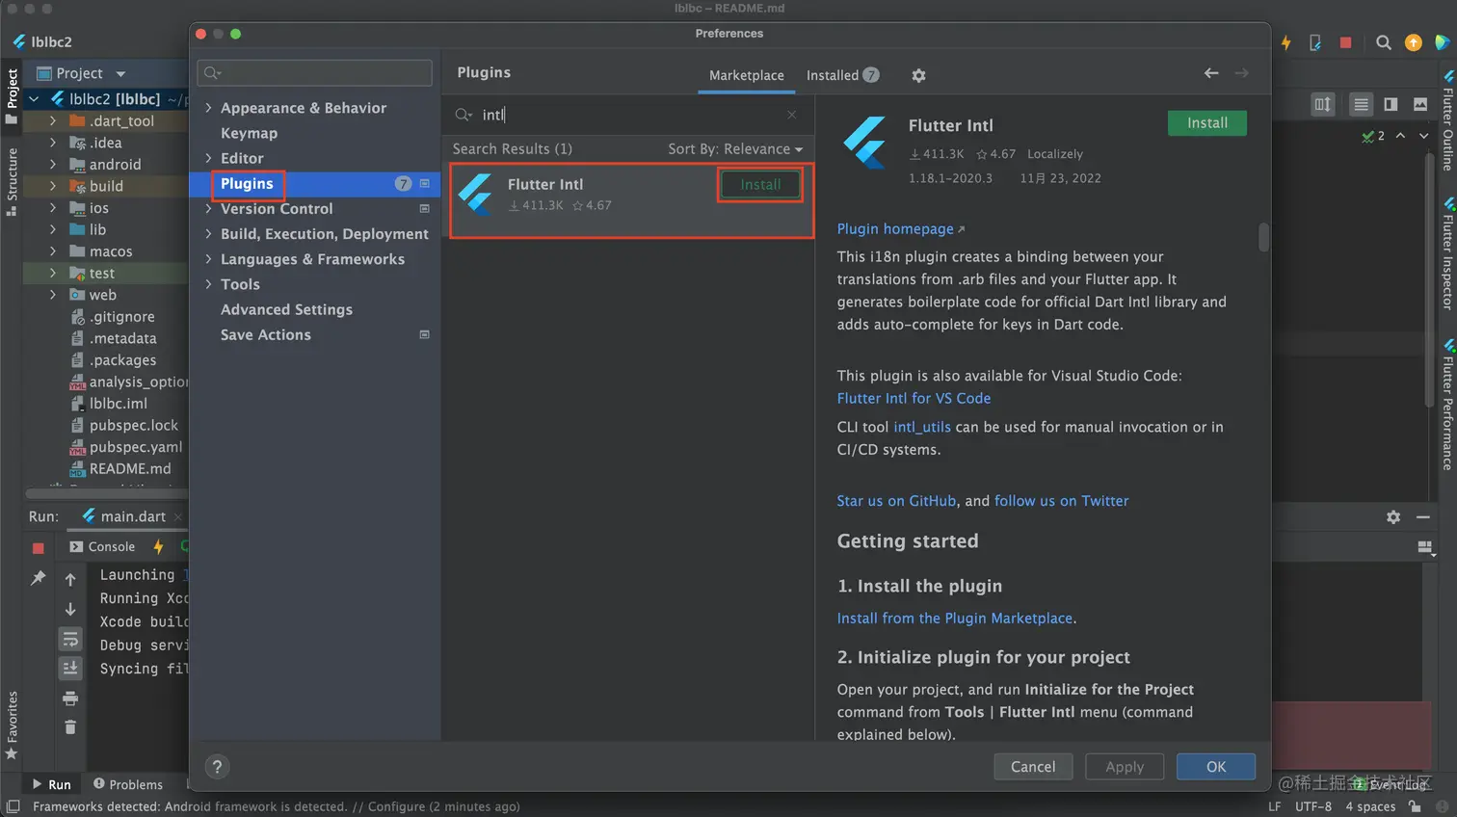Open the Run tool window button
The image size is (1457, 817).
pyautogui.click(x=51, y=784)
